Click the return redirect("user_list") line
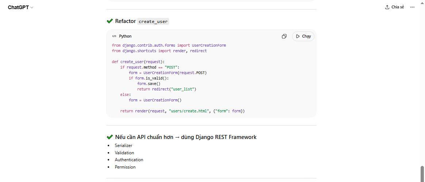This screenshot has width=425, height=182. click(166, 89)
